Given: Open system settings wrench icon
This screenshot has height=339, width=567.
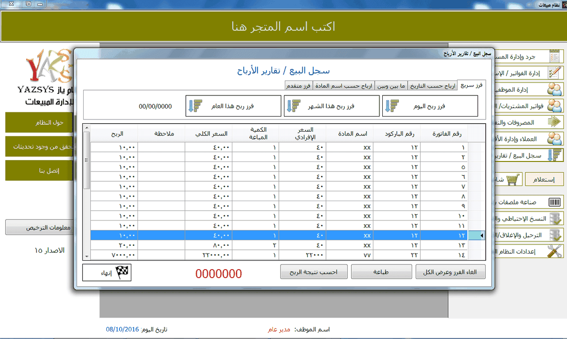Looking at the screenshot, I should pos(555,251).
